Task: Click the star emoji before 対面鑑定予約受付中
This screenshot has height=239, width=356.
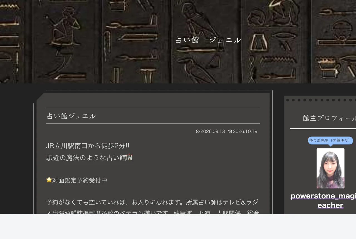Action: (x=49, y=180)
